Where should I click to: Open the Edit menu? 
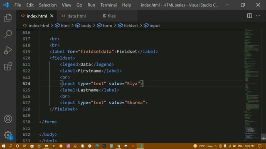(x=30, y=5)
